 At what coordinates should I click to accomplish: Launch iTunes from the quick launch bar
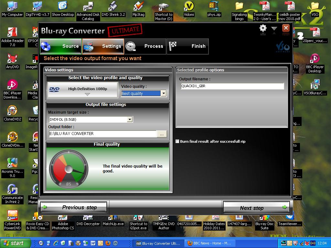115,243
